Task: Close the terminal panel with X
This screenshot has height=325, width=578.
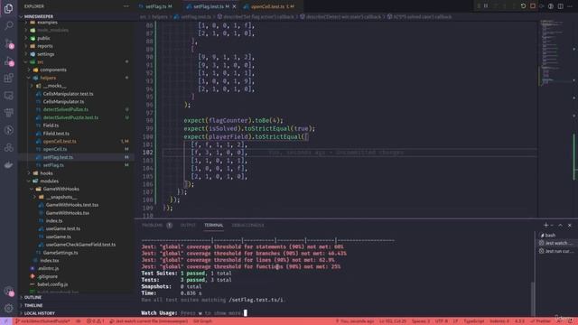Action: click(570, 225)
